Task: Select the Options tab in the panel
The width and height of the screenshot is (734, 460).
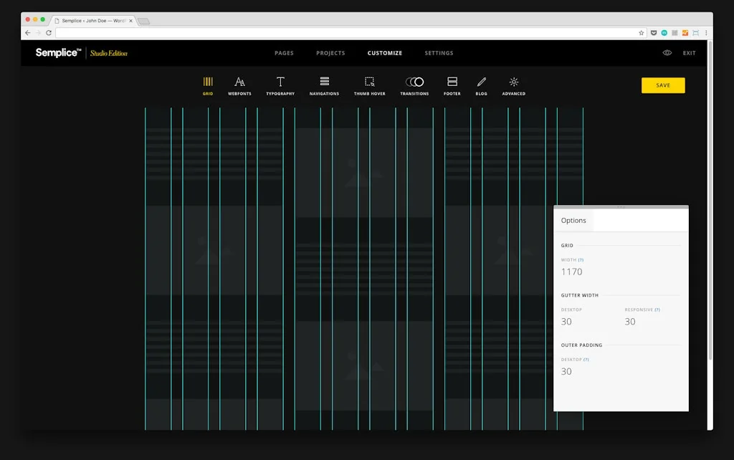Action: click(x=573, y=220)
